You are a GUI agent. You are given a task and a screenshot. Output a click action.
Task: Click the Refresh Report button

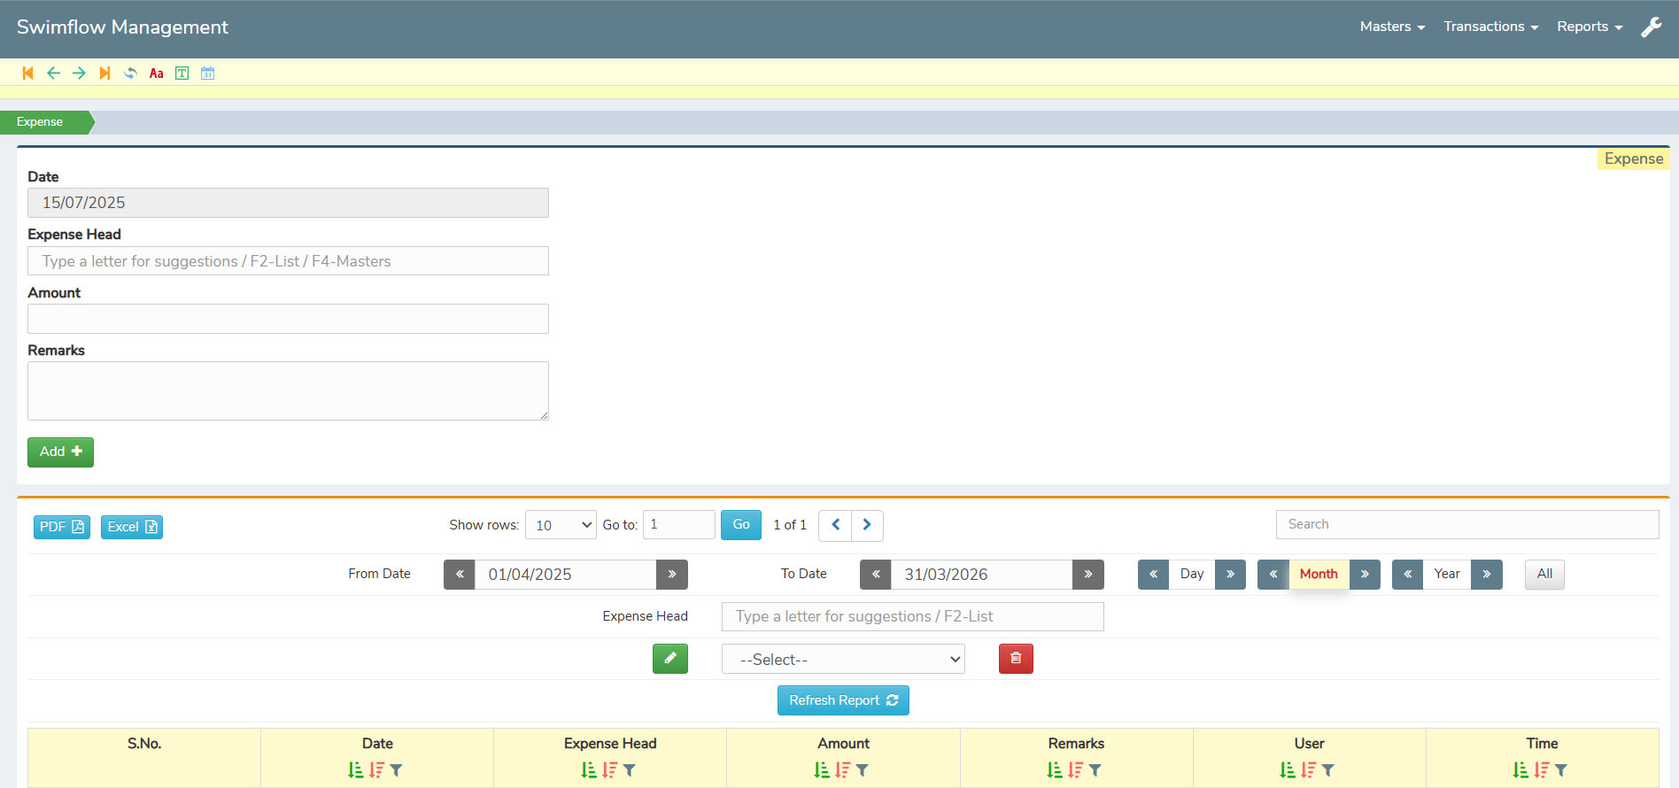pos(842,700)
